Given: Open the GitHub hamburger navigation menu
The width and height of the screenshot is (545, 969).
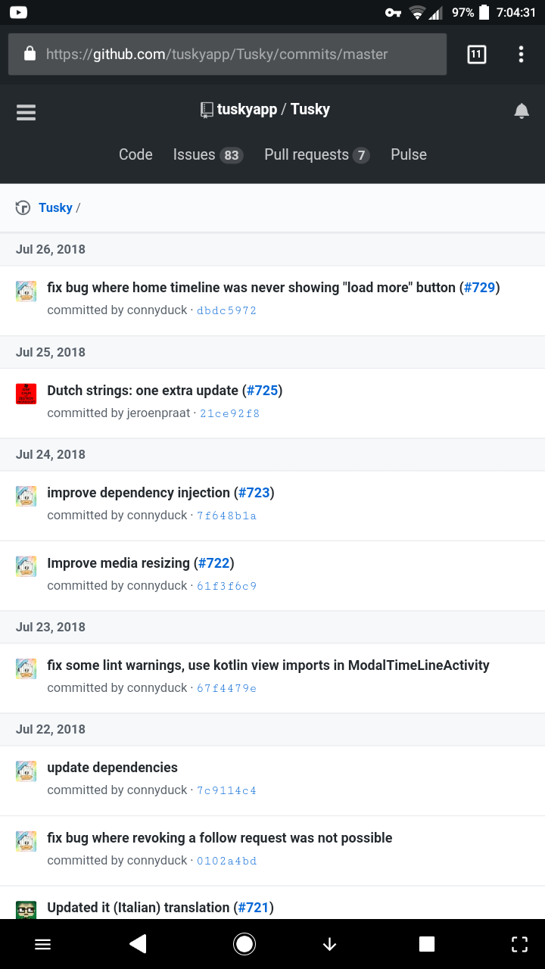Looking at the screenshot, I should 26,112.
